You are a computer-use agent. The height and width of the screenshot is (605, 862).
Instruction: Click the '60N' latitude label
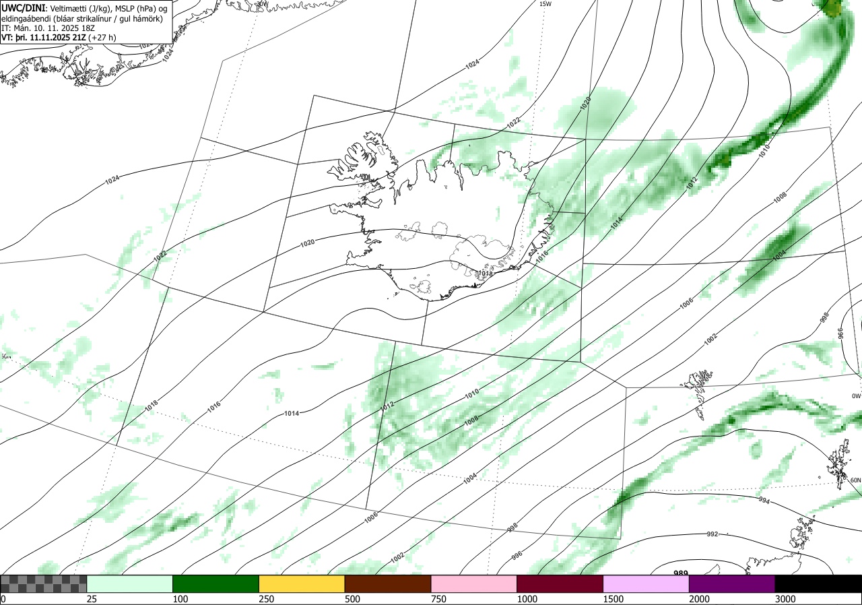pos(855,480)
